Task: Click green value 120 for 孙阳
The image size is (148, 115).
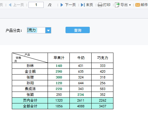Action: coord(59,83)
